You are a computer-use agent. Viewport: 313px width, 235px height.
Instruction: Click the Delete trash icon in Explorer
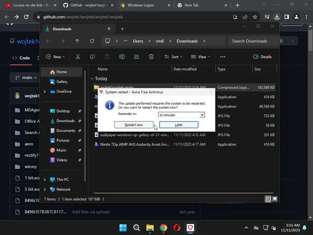coord(151,57)
